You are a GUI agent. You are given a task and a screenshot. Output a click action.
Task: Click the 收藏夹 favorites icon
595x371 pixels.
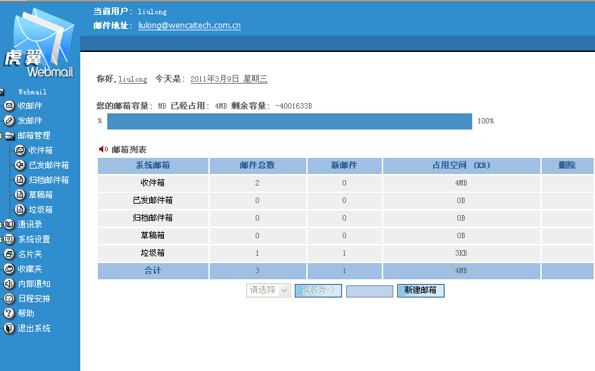click(x=9, y=269)
